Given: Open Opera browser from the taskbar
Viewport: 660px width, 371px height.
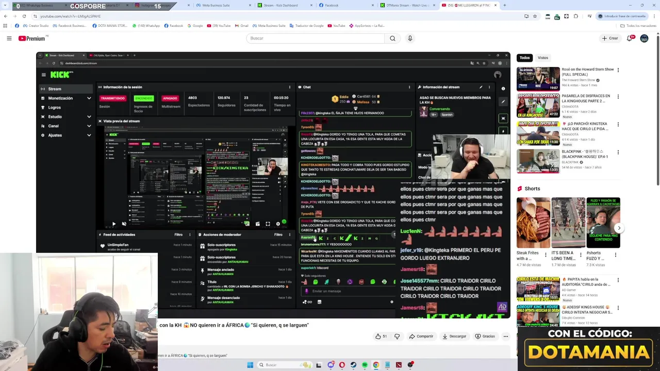Looking at the screenshot, I should [342, 365].
